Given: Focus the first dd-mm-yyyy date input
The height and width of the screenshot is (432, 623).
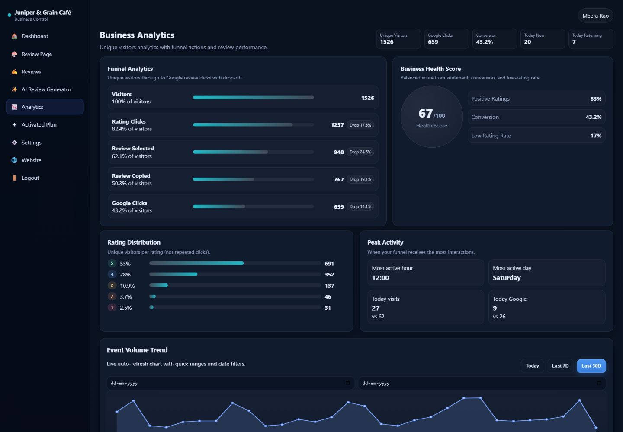Looking at the screenshot, I should 231,383.
